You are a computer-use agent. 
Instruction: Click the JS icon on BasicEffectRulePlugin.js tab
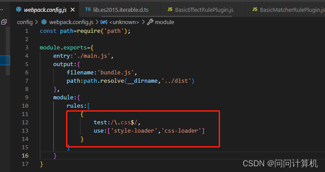pyautogui.click(x=170, y=10)
